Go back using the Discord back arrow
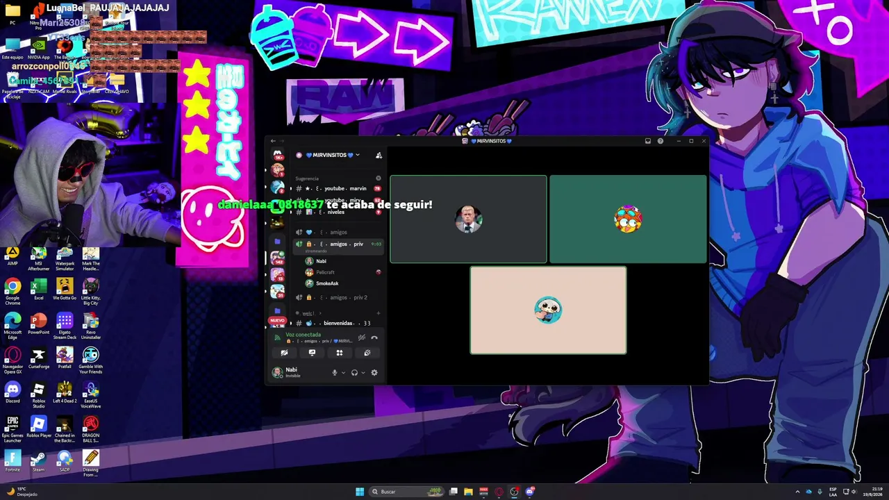Screen dimensions: 889x500 [x=273, y=141]
